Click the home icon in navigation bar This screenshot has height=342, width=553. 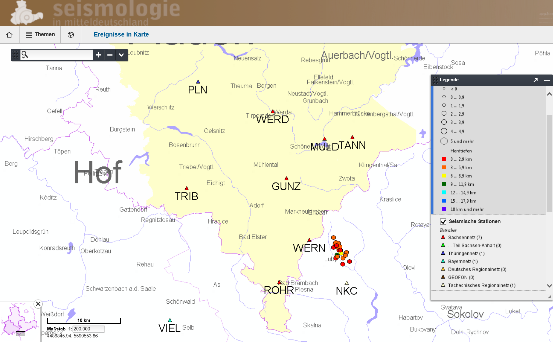click(x=9, y=35)
